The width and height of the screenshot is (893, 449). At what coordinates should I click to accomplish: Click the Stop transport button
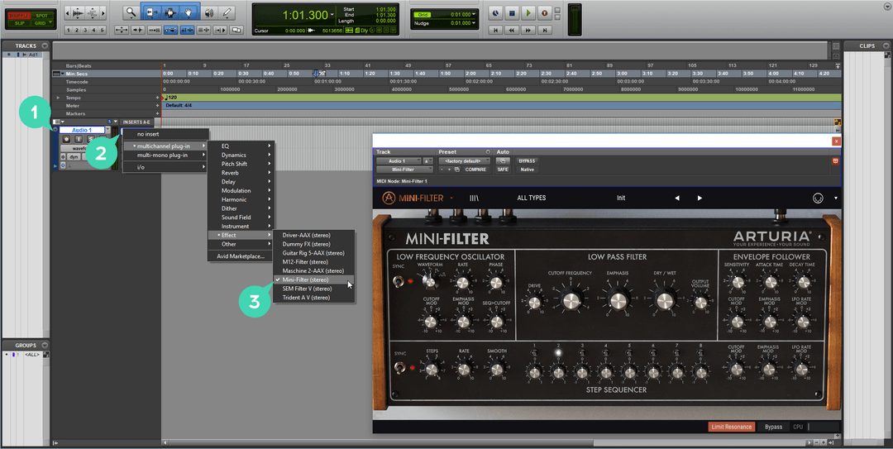coord(512,12)
